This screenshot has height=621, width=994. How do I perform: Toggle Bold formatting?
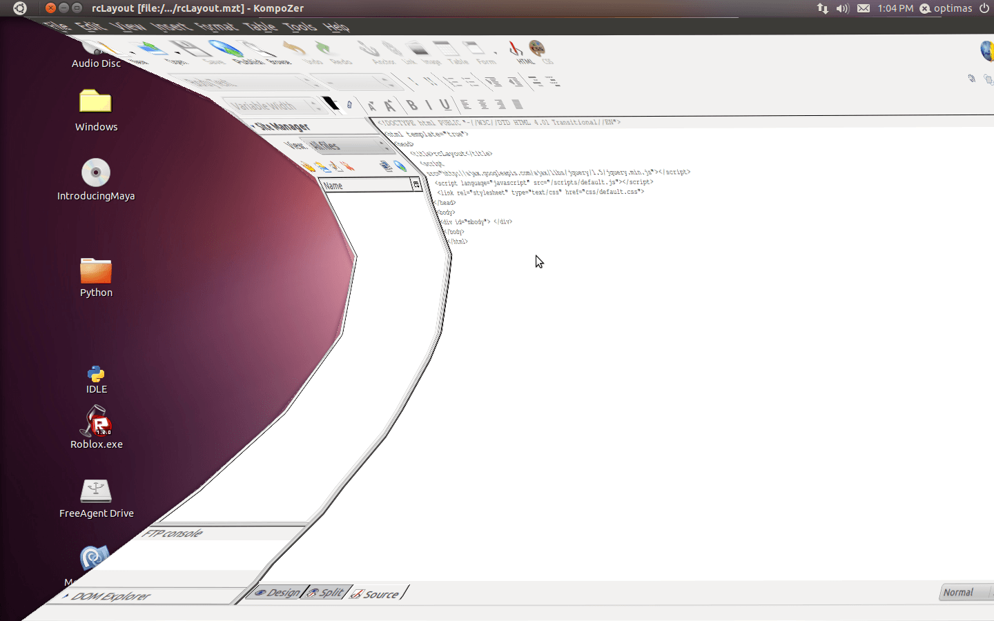(413, 105)
